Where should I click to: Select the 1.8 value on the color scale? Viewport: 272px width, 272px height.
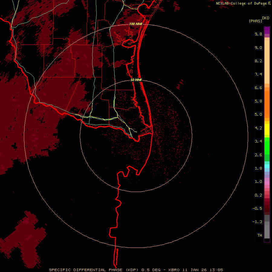coord(258,168)
